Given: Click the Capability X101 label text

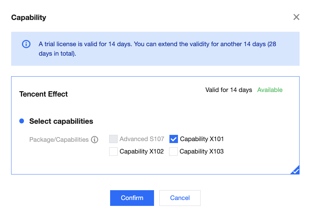Looking at the screenshot, I should click(x=202, y=139).
